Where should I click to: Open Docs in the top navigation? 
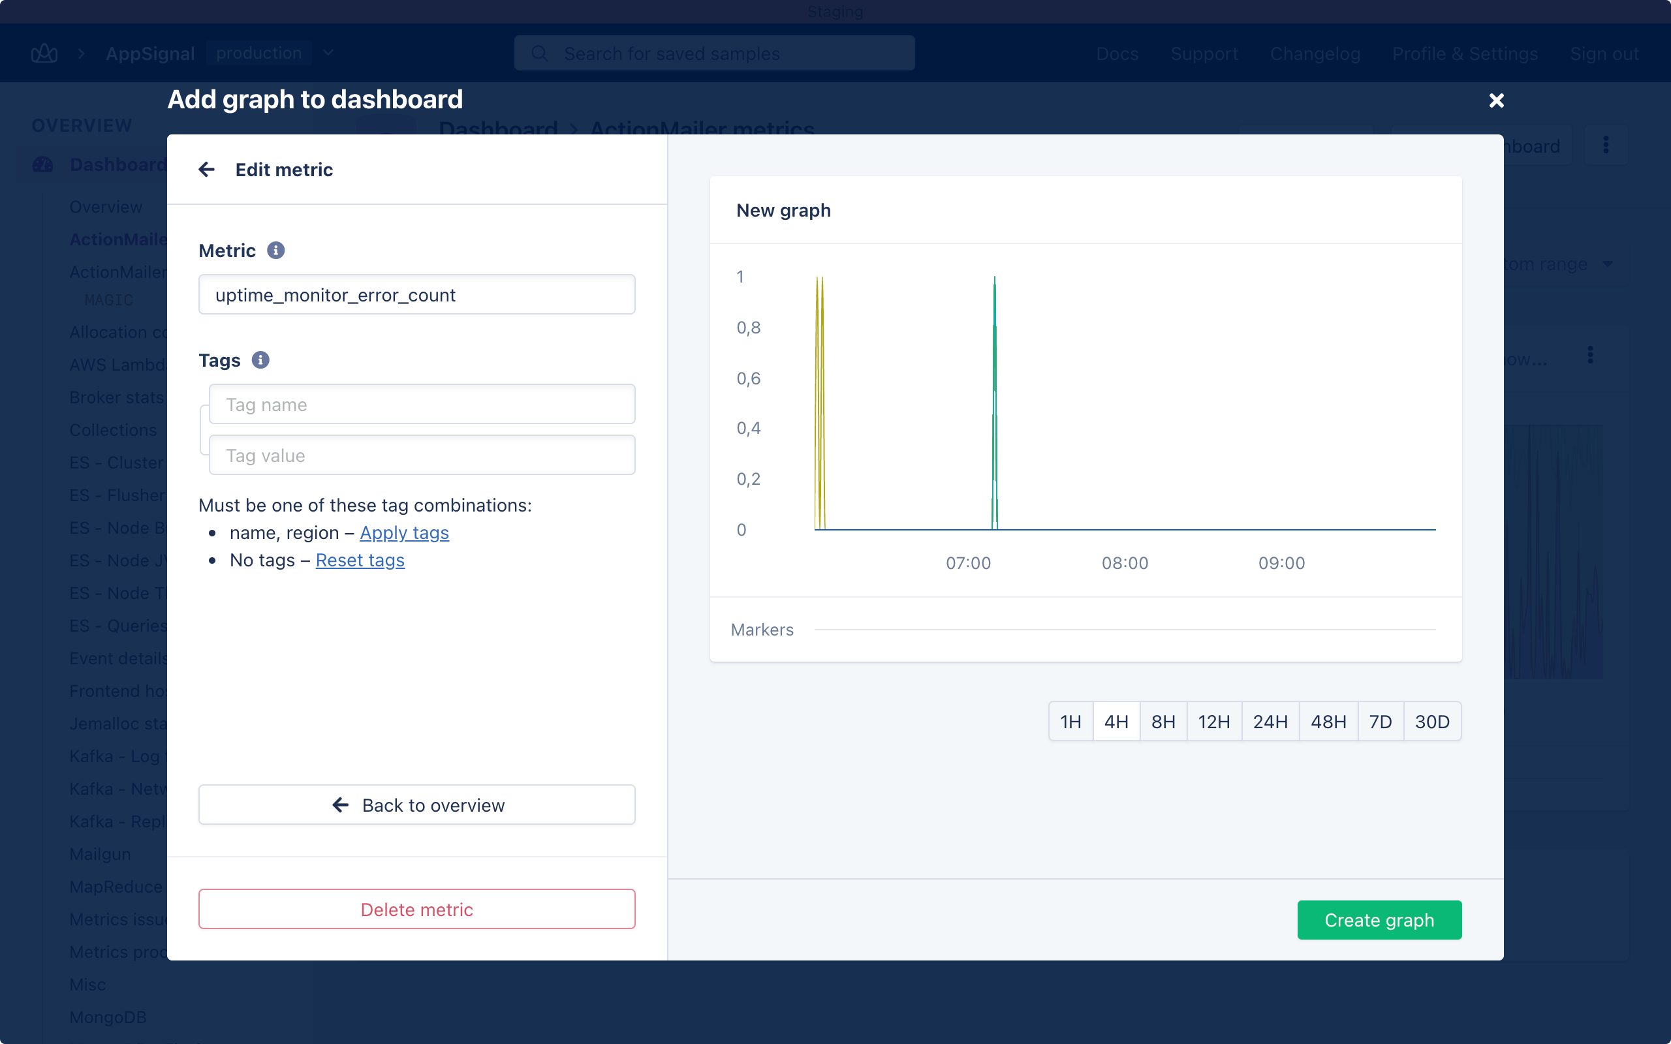[1117, 53]
